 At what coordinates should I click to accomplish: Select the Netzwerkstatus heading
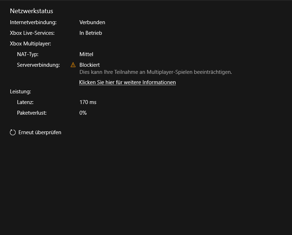click(32, 11)
